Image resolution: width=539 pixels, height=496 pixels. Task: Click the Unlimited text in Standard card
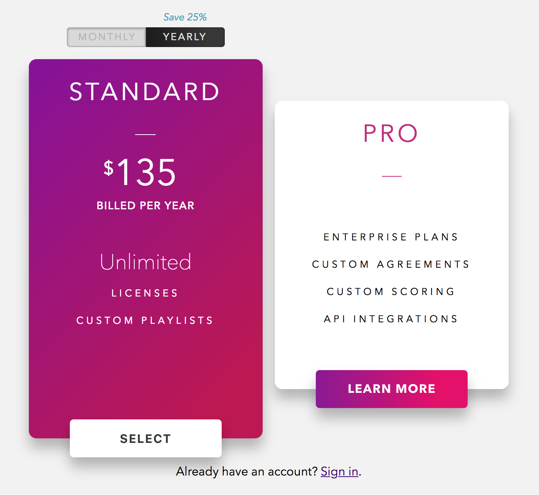pyautogui.click(x=145, y=262)
